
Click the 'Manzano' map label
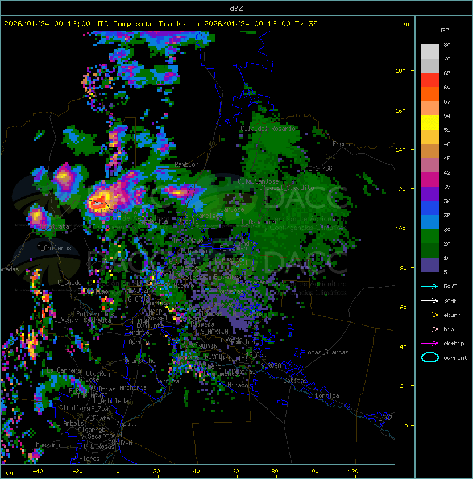(48, 445)
